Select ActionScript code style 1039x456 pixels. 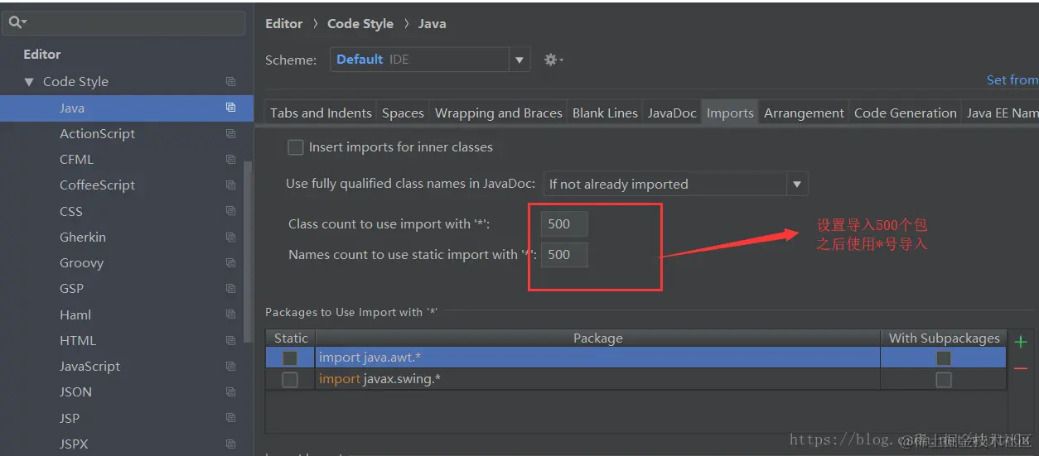pos(97,133)
